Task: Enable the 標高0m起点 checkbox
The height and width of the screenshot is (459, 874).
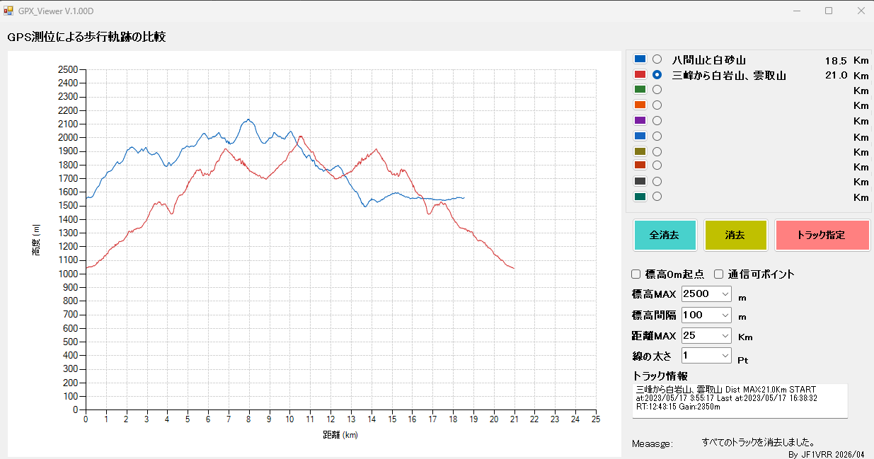Action: click(x=636, y=274)
